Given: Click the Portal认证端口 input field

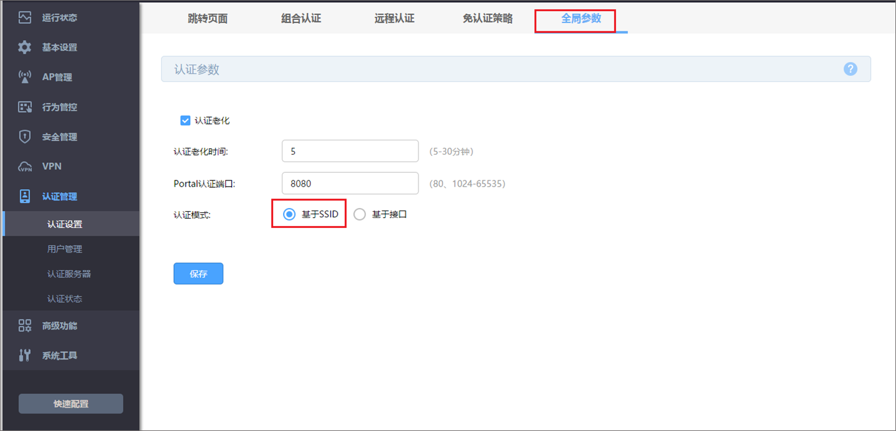Looking at the screenshot, I should click(349, 183).
